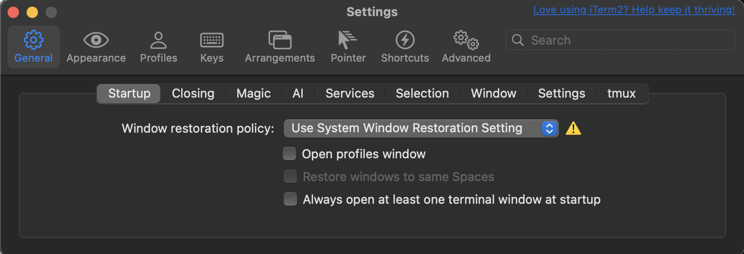The width and height of the screenshot is (744, 254).
Task: Enable Always open at least one terminal window
Action: coord(290,200)
